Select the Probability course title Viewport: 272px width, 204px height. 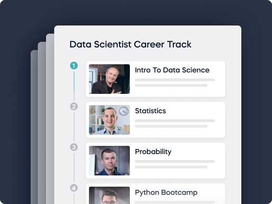pos(153,152)
